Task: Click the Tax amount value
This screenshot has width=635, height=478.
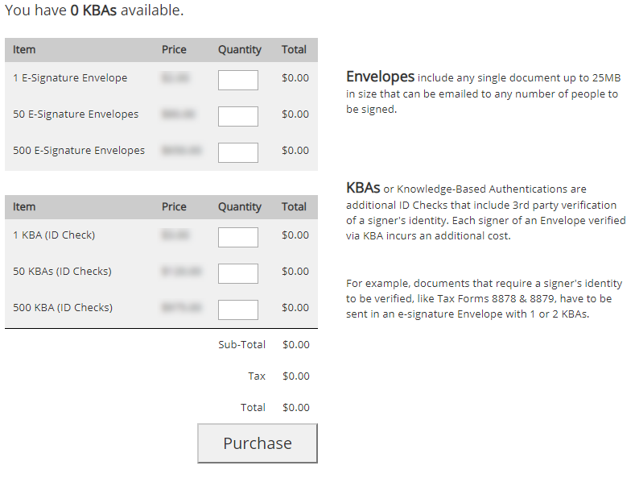Action: pos(295,376)
